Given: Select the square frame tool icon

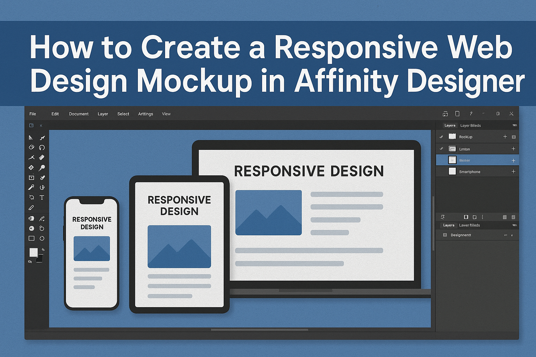Looking at the screenshot, I should (31, 177).
